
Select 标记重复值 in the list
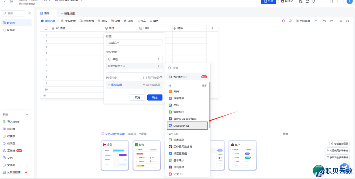click(187, 153)
